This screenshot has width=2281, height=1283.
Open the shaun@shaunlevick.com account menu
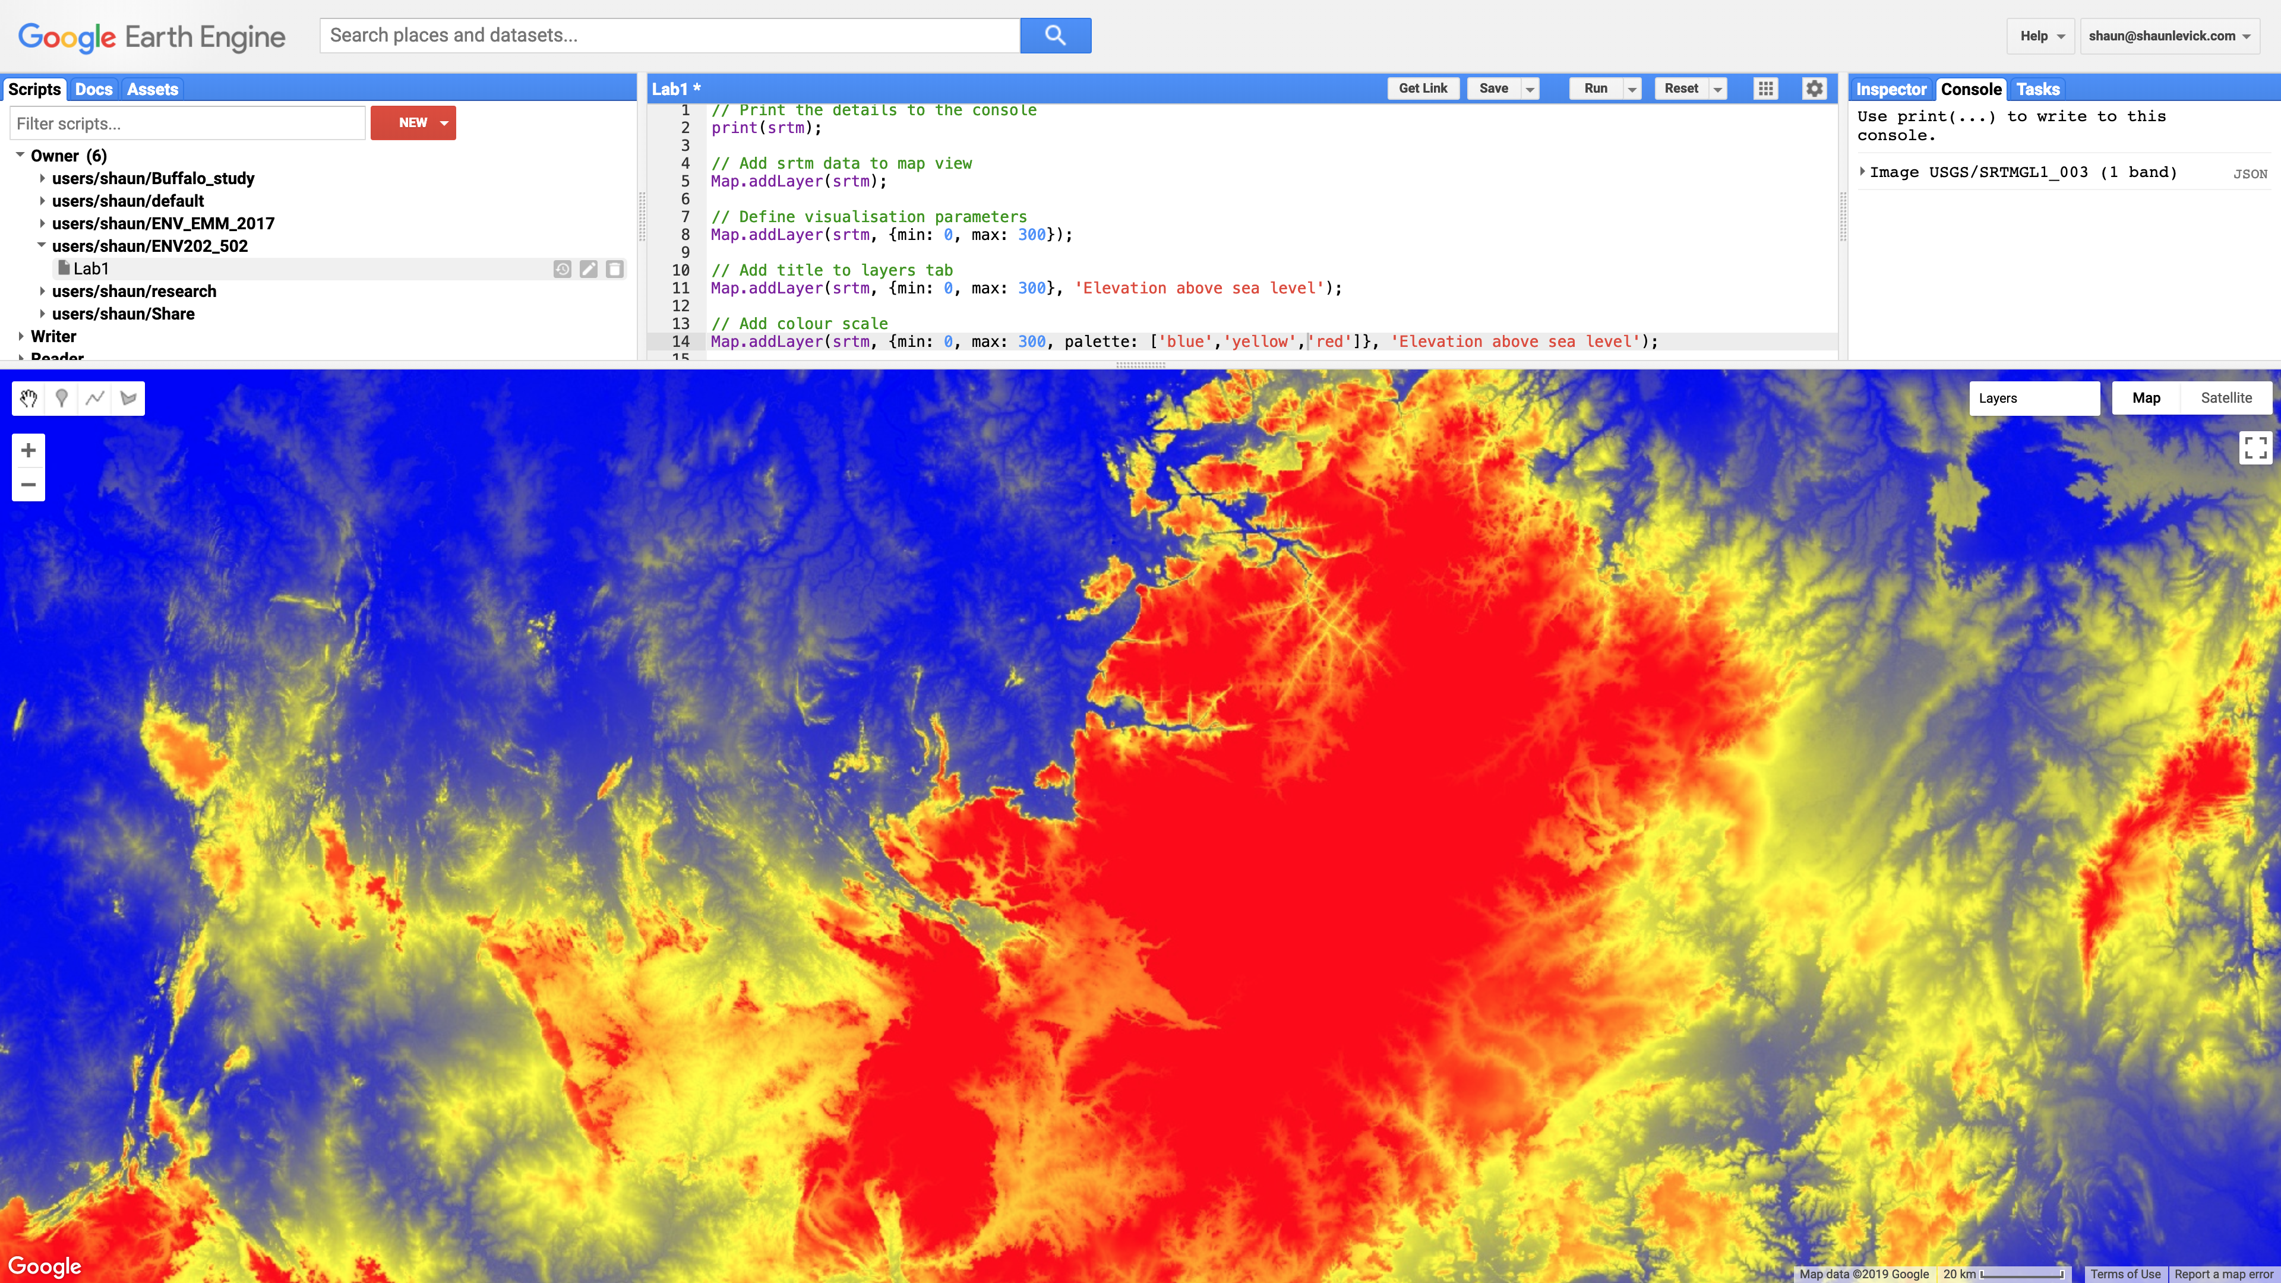[2169, 36]
